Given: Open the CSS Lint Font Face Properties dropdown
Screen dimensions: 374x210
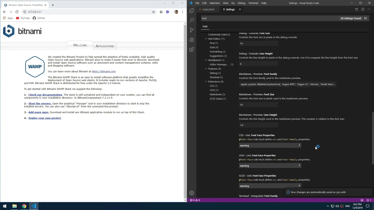Looking at the screenshot, I should [x=270, y=146].
